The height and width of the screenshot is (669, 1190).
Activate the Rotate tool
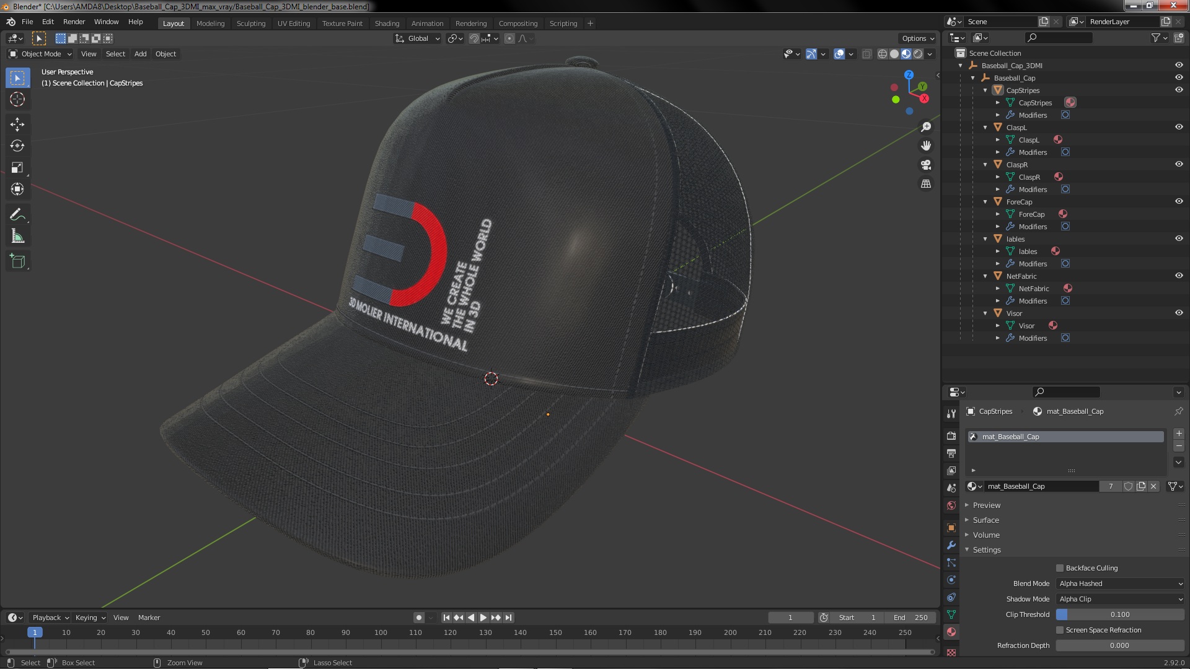[17, 146]
